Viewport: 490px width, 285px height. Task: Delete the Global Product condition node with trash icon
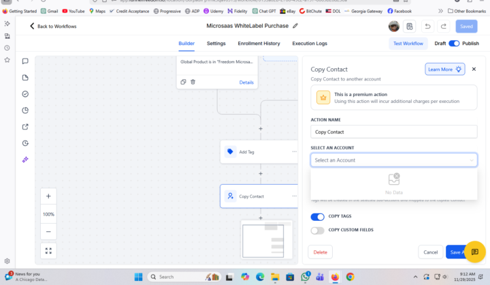point(193,82)
